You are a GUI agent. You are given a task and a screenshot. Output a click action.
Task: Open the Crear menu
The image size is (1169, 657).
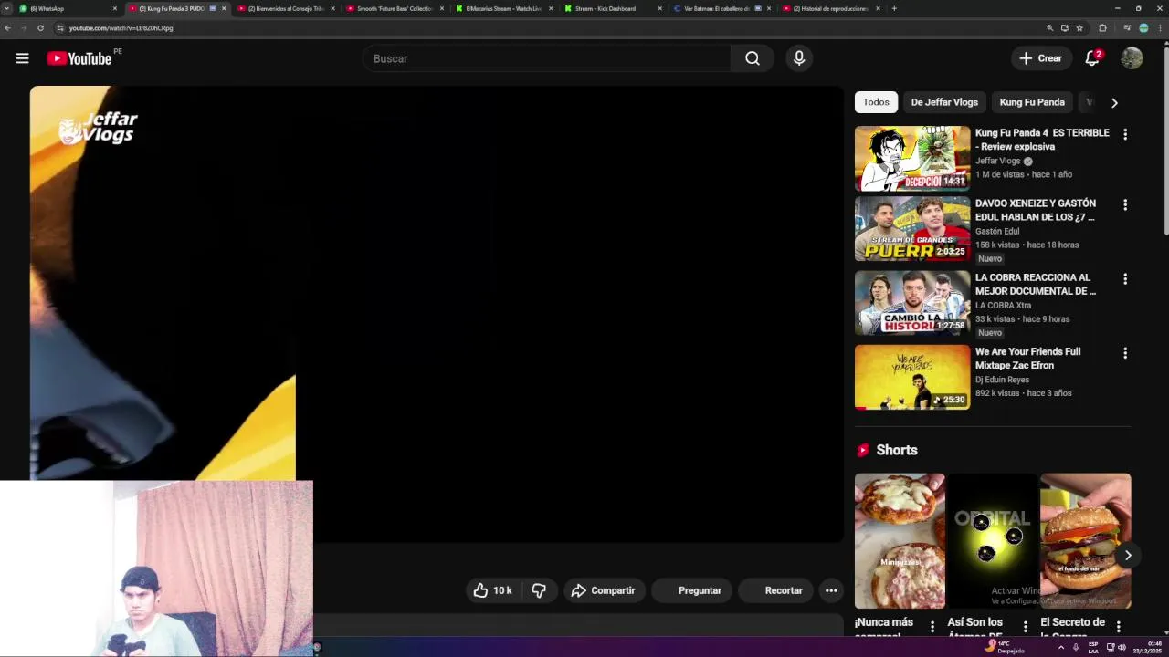pyautogui.click(x=1041, y=58)
